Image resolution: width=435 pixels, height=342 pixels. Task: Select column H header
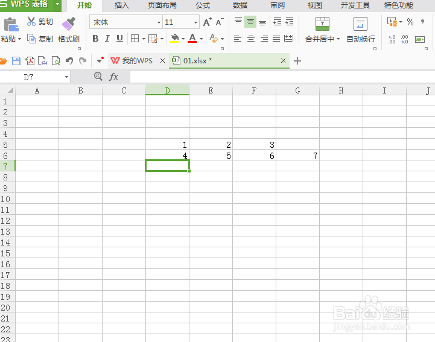(x=341, y=90)
